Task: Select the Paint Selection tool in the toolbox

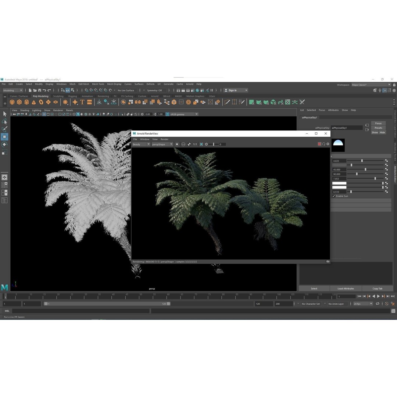Action: [4, 129]
